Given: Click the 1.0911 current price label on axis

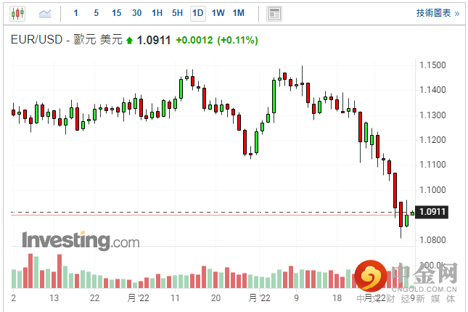Looking at the screenshot, I should [x=432, y=213].
